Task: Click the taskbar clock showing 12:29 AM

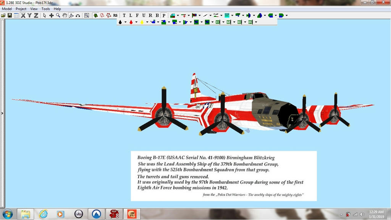Action: point(376,214)
